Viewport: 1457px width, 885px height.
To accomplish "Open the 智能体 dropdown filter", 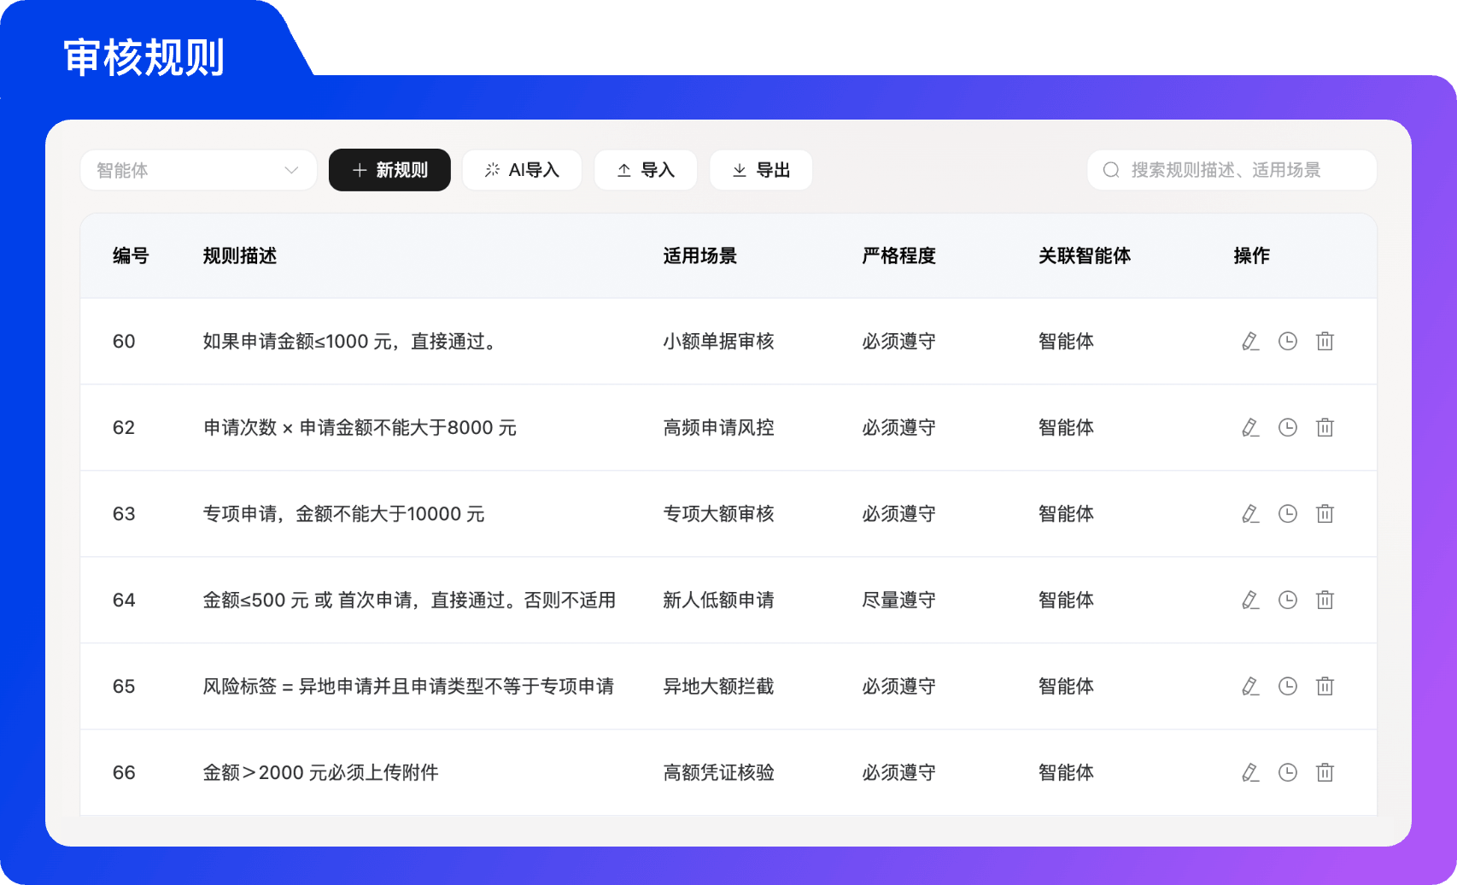I will [198, 170].
